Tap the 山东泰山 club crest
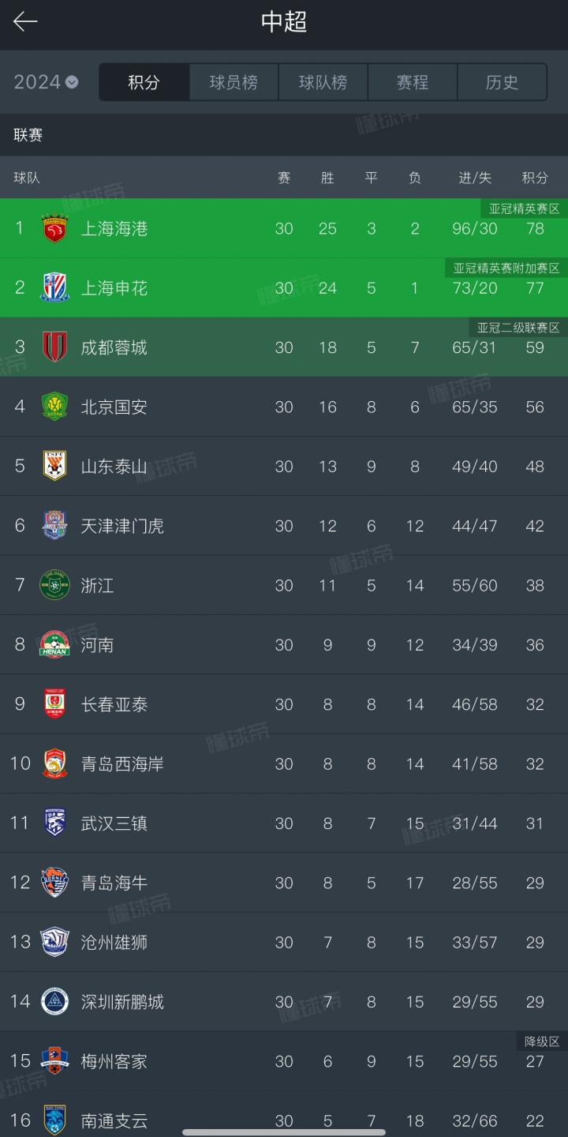The width and height of the screenshot is (568, 1137). [x=54, y=467]
